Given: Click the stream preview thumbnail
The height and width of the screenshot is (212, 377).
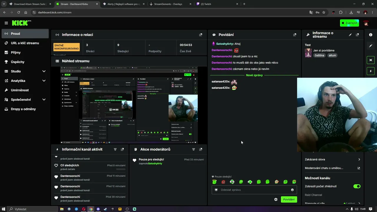Looking at the screenshot, I should tap(129, 105).
